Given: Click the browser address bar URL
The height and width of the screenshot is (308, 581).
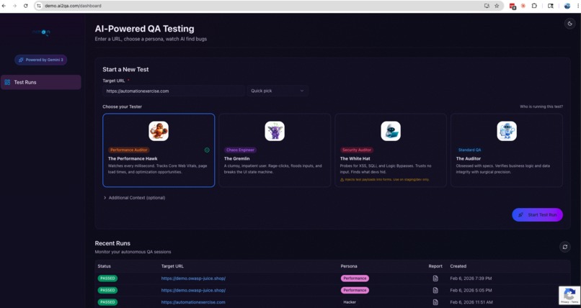Looking at the screenshot, I should click(x=73, y=6).
